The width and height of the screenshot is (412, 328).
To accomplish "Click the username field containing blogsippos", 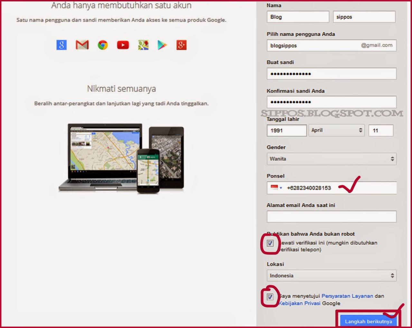I will (x=332, y=45).
